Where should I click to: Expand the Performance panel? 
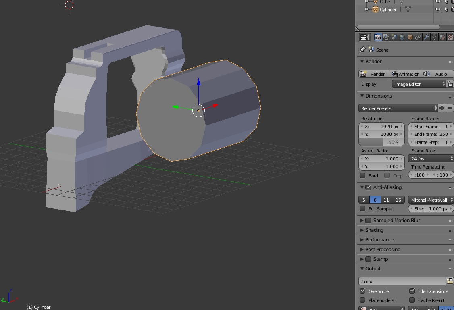[x=379, y=240]
